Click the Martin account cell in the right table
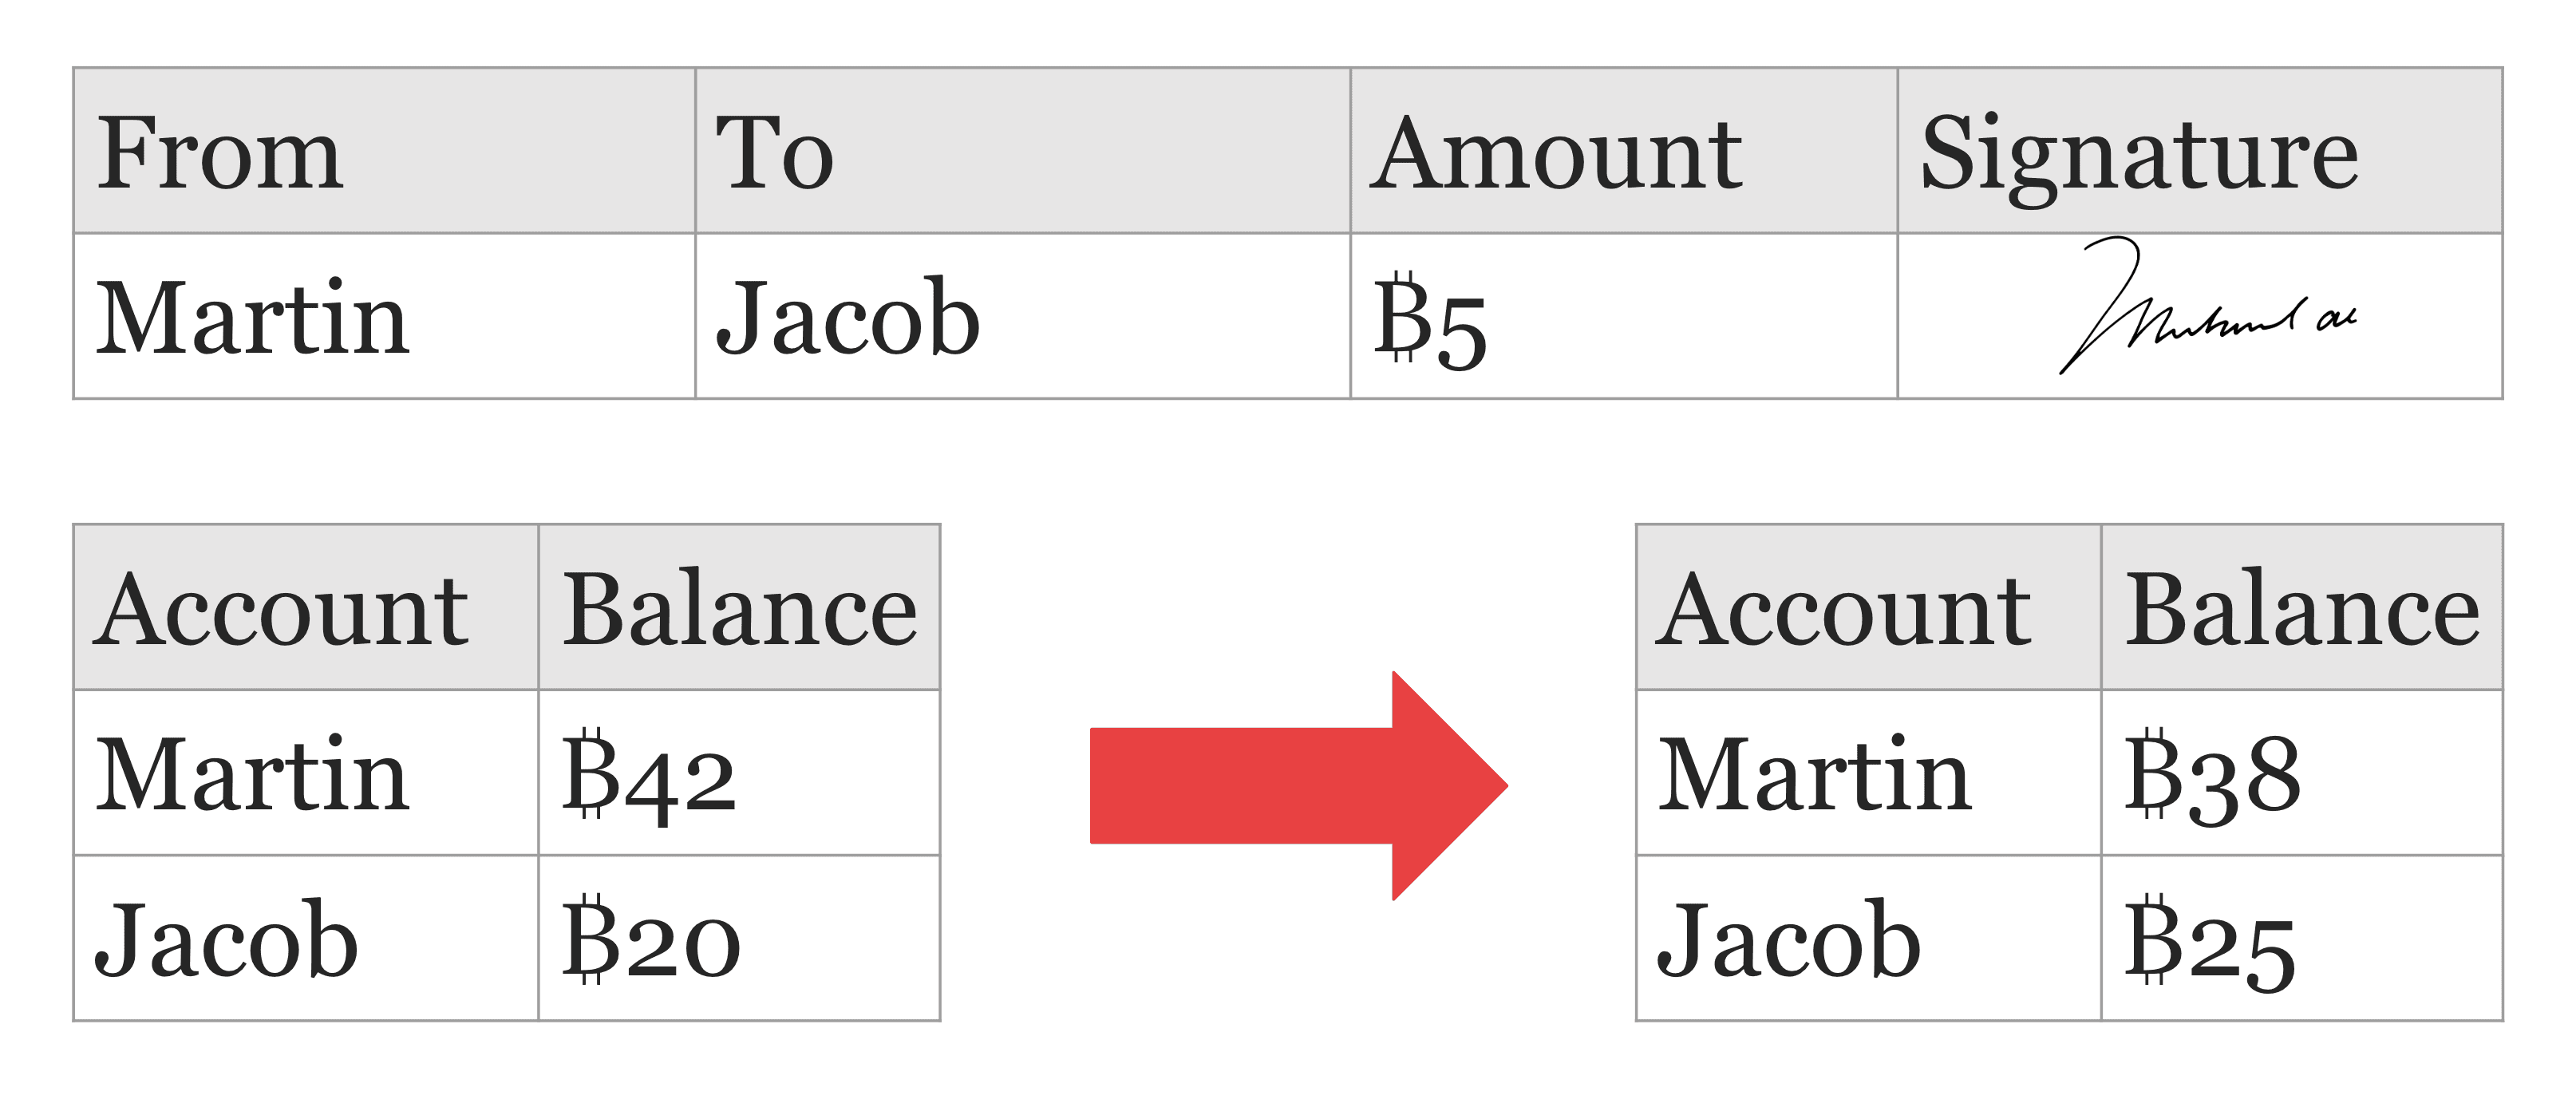This screenshot has height=1119, width=2576. (1869, 773)
